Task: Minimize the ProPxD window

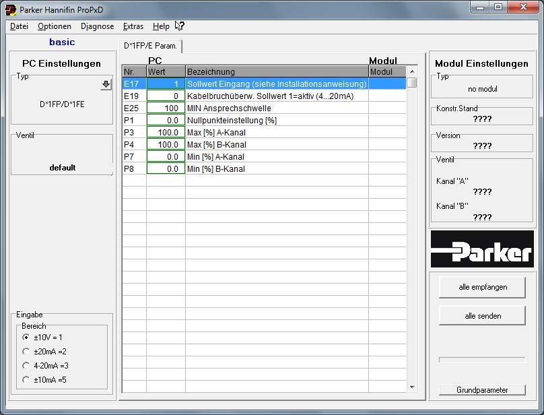Action: tap(480, 7)
